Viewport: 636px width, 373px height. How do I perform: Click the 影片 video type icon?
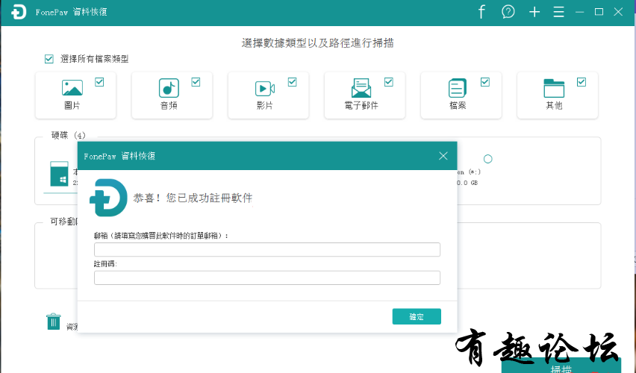(x=265, y=88)
